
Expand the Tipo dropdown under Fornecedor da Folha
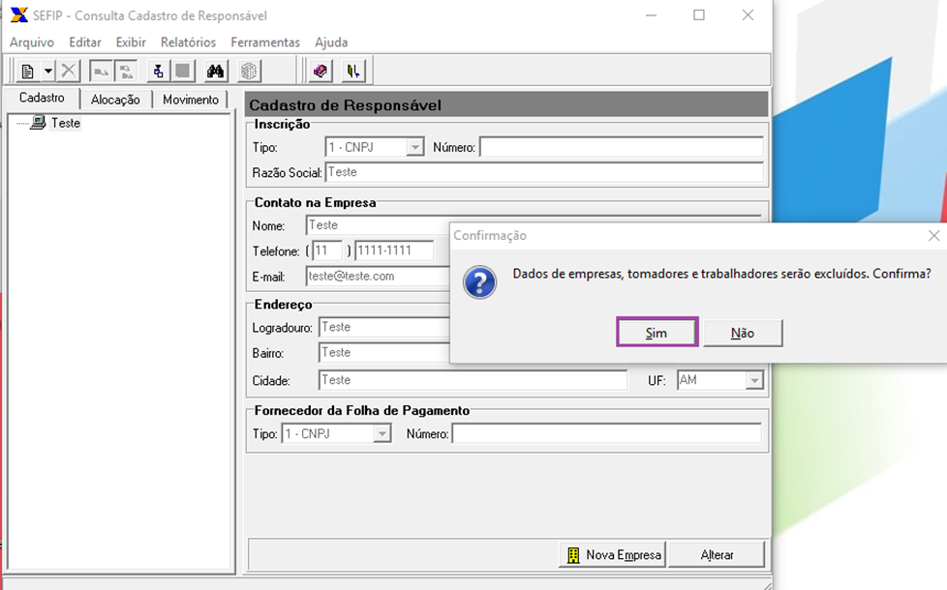(x=382, y=434)
